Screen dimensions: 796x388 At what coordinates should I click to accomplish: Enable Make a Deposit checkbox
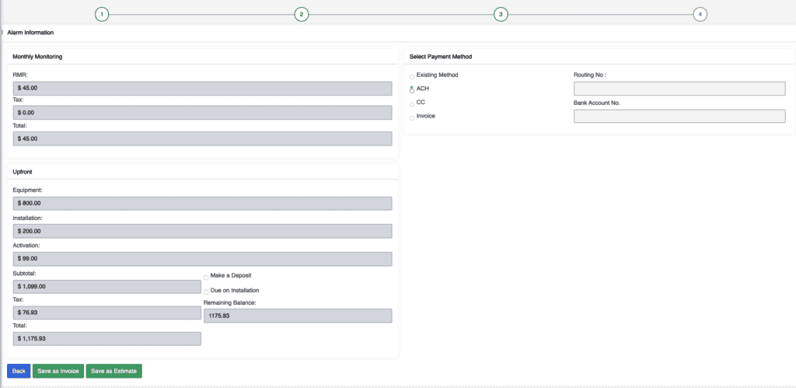(x=206, y=278)
